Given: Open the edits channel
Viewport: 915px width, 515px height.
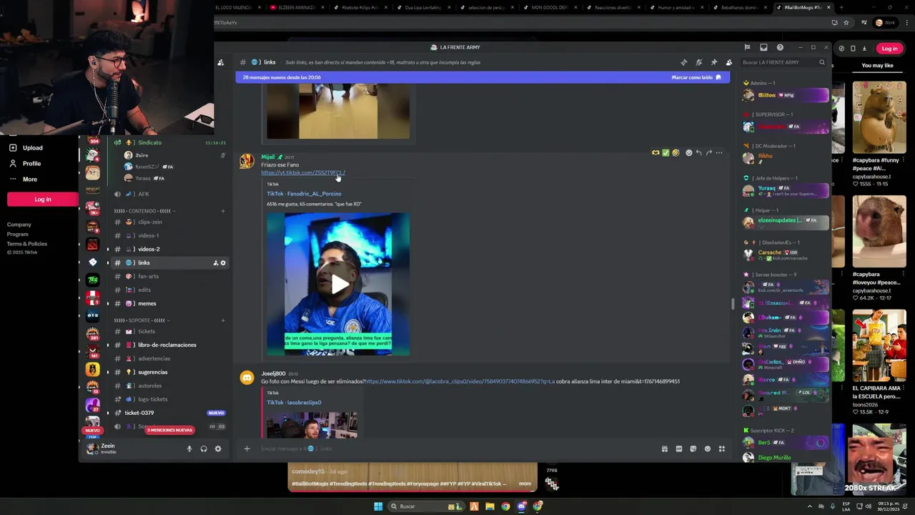Looking at the screenshot, I should (169, 290).
